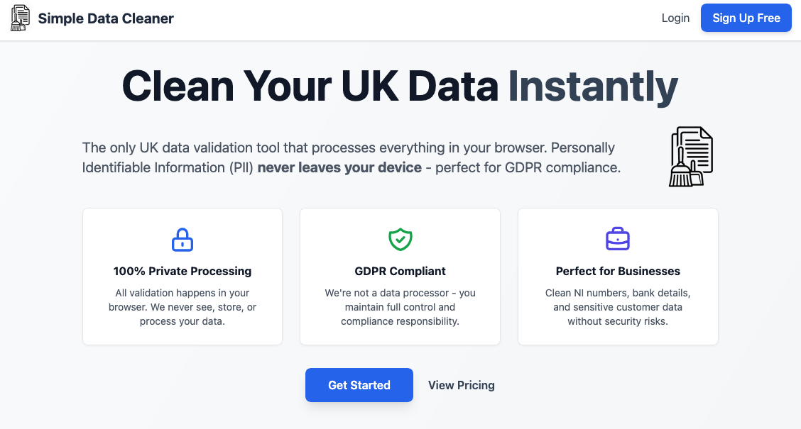Click the Sign Up Free button
Image resolution: width=801 pixels, height=429 pixels.
(x=746, y=18)
